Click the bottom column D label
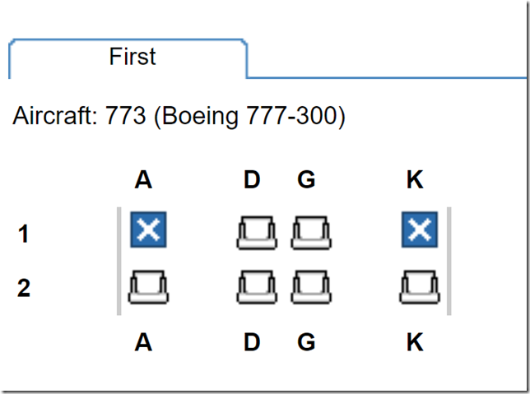This screenshot has width=530, height=394. 252,342
